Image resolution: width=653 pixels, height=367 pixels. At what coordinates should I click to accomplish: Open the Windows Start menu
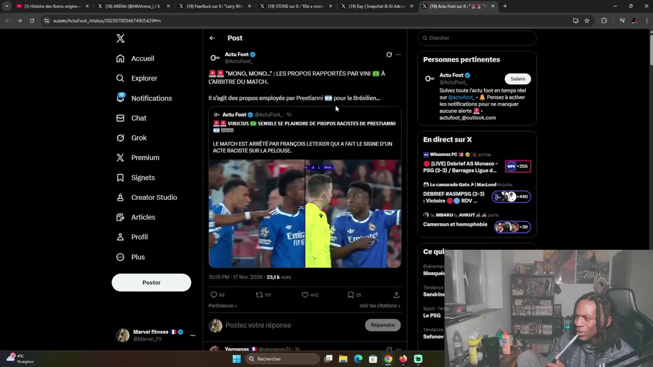236,359
